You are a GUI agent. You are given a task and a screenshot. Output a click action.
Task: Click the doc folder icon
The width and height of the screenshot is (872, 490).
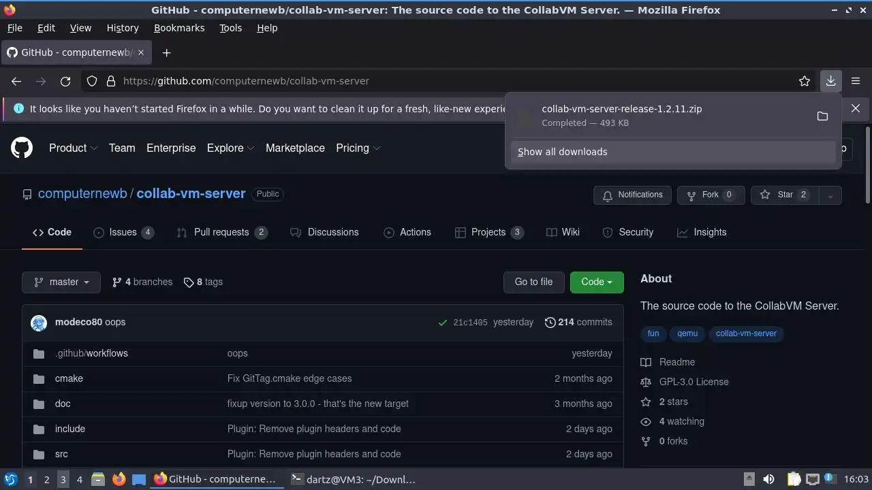(x=39, y=404)
